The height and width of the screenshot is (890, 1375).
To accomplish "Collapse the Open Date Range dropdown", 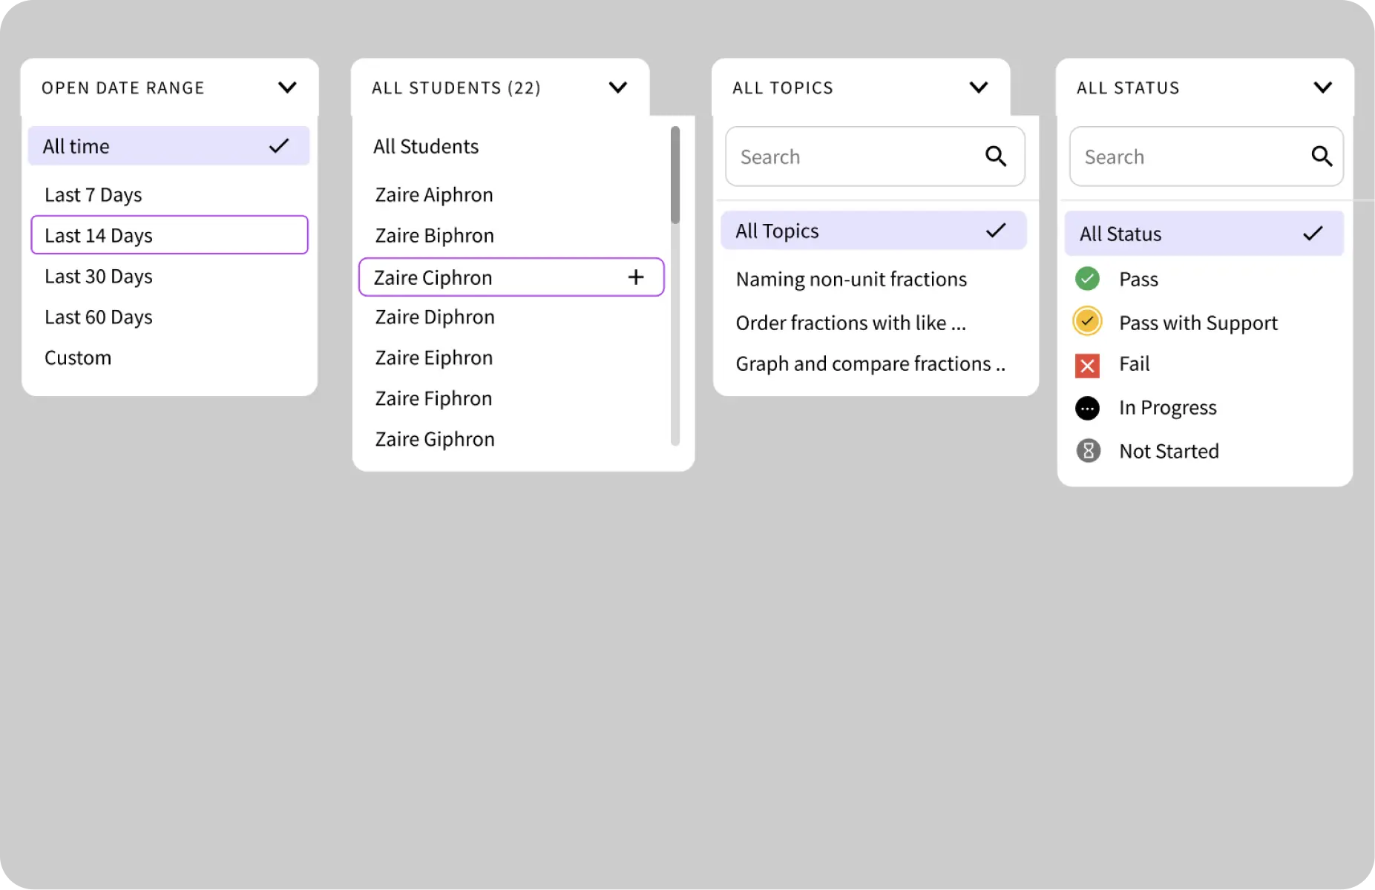I will 288,87.
